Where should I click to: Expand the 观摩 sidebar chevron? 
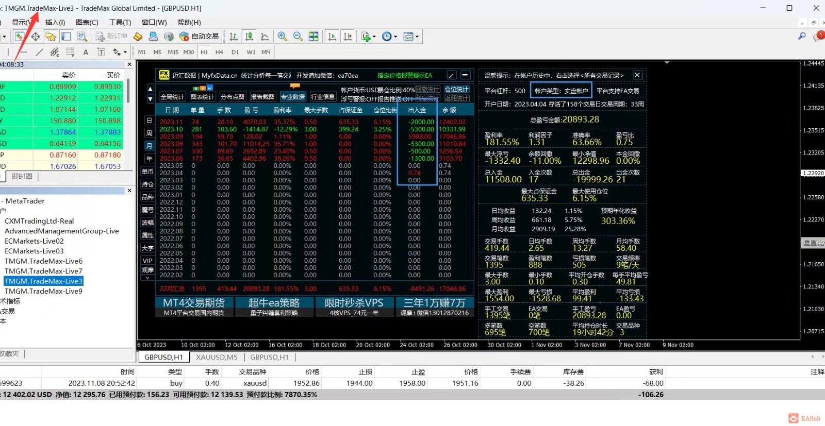coord(147,278)
